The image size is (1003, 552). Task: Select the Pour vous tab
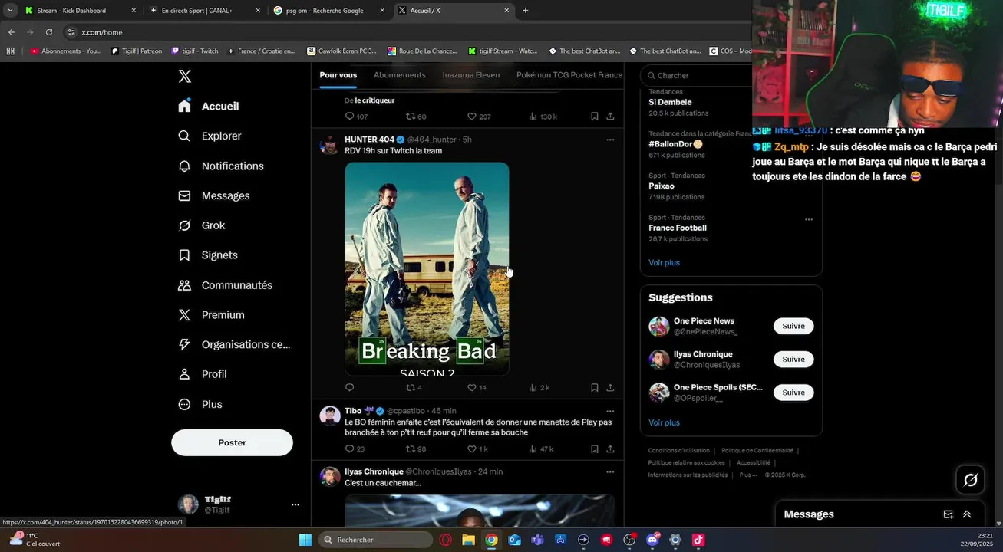tap(338, 75)
